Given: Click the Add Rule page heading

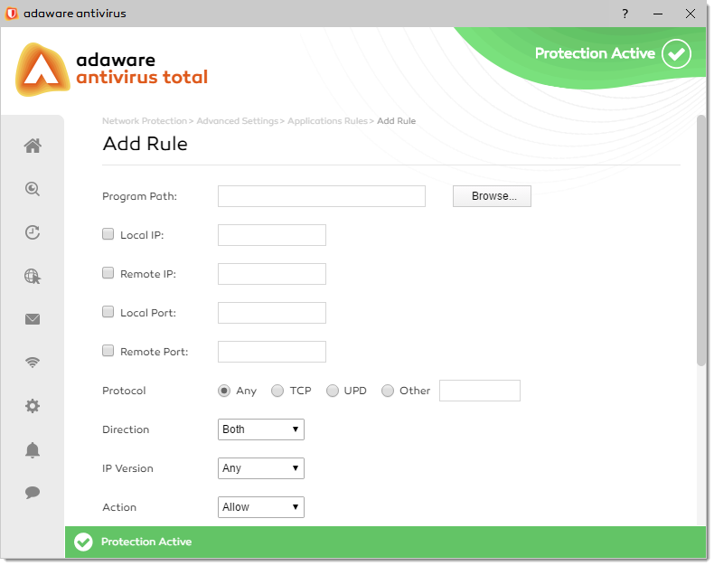Looking at the screenshot, I should pos(145,144).
